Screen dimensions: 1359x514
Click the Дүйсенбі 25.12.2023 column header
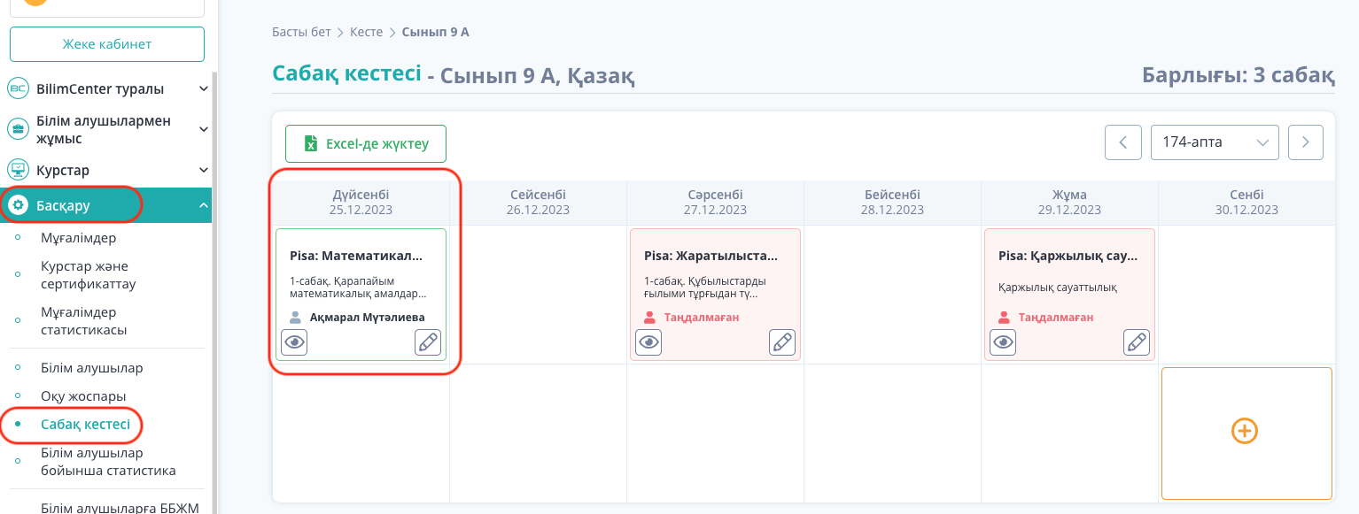click(x=361, y=203)
